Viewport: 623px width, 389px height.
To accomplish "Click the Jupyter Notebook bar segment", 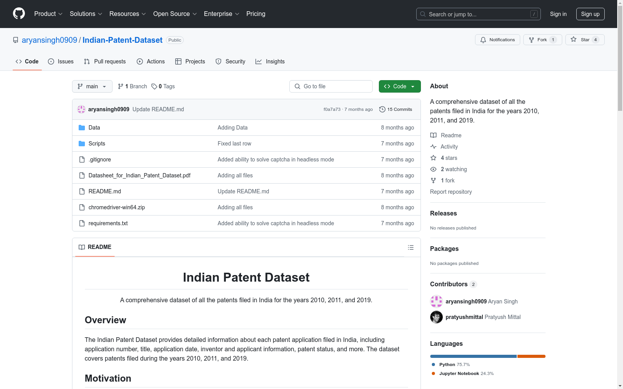I will coord(531,356).
